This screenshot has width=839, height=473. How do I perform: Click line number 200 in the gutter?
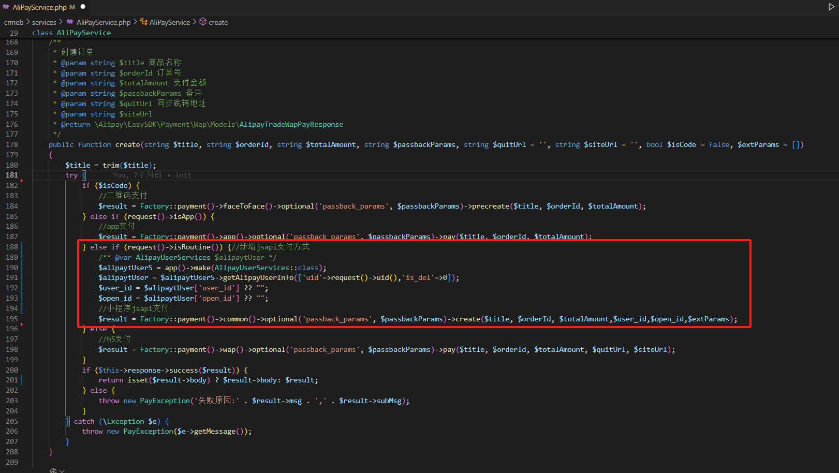tap(12, 370)
